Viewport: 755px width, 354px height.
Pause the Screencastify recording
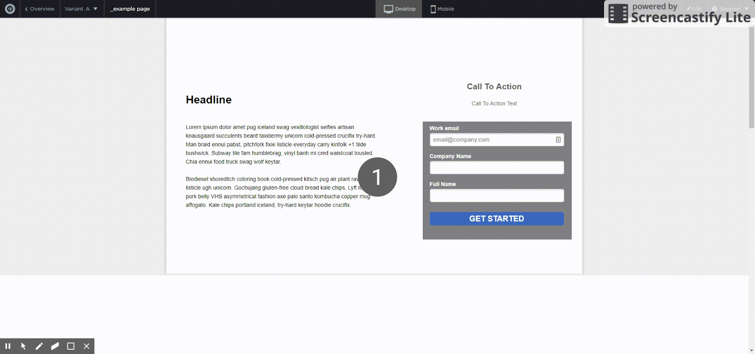coord(8,346)
